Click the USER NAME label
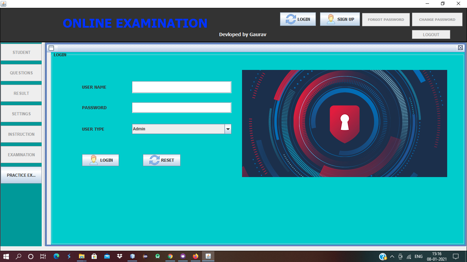Image resolution: width=467 pixels, height=262 pixels. (x=94, y=87)
